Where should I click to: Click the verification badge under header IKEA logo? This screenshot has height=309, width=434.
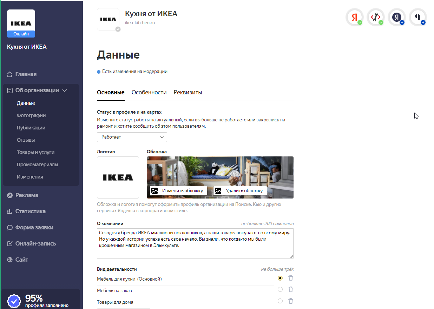click(118, 29)
